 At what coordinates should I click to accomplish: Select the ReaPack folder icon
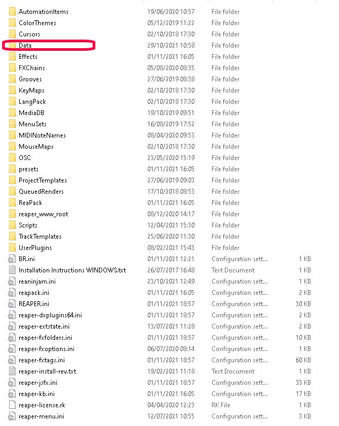(x=12, y=203)
